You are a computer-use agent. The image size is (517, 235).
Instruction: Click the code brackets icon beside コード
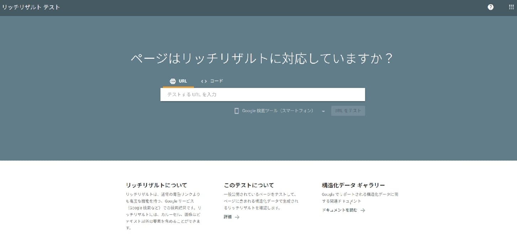point(204,81)
